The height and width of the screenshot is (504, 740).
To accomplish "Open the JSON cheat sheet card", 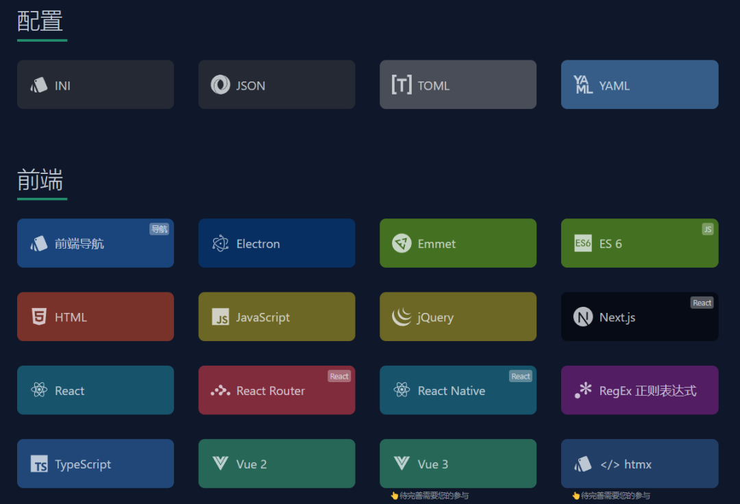I will pyautogui.click(x=277, y=84).
